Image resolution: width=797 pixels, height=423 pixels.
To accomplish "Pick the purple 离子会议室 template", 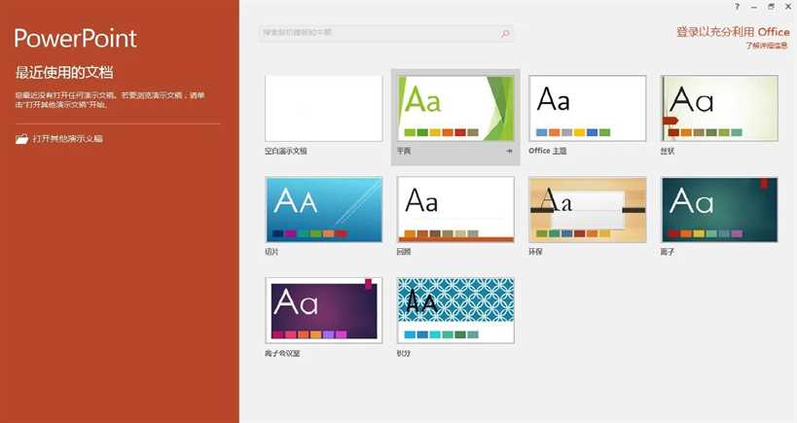I will (324, 309).
